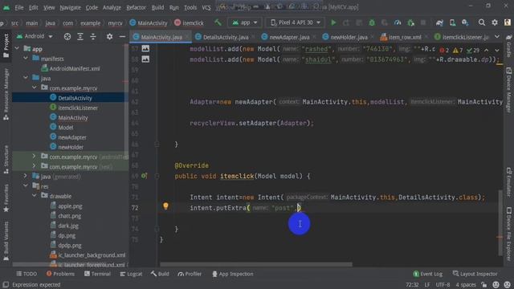Image resolution: width=514 pixels, height=289 pixels.
Task: Click the editor horizontal scrollbar
Action: click(256, 264)
